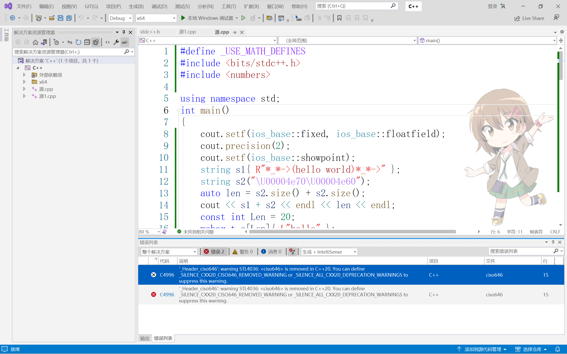Click Sync/Refresh icon in Solution Explorer
This screenshot has width=567, height=354.
[x=78, y=42]
